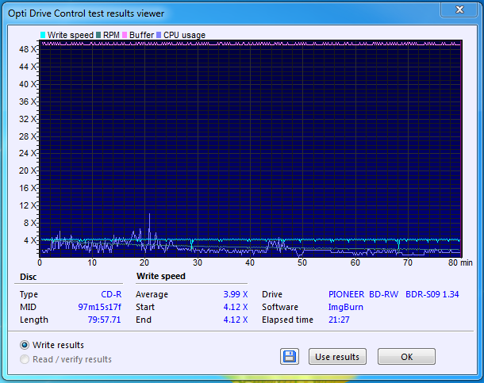
Task: Click the disc type value CD-R
Action: click(x=111, y=294)
